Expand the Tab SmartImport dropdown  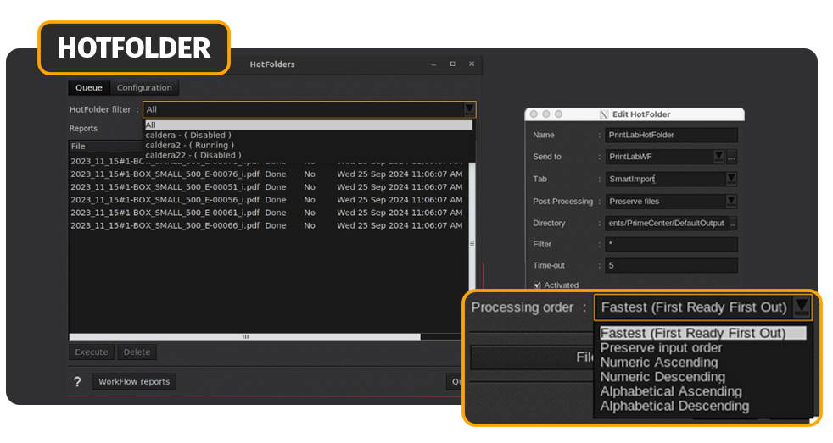coord(730,179)
